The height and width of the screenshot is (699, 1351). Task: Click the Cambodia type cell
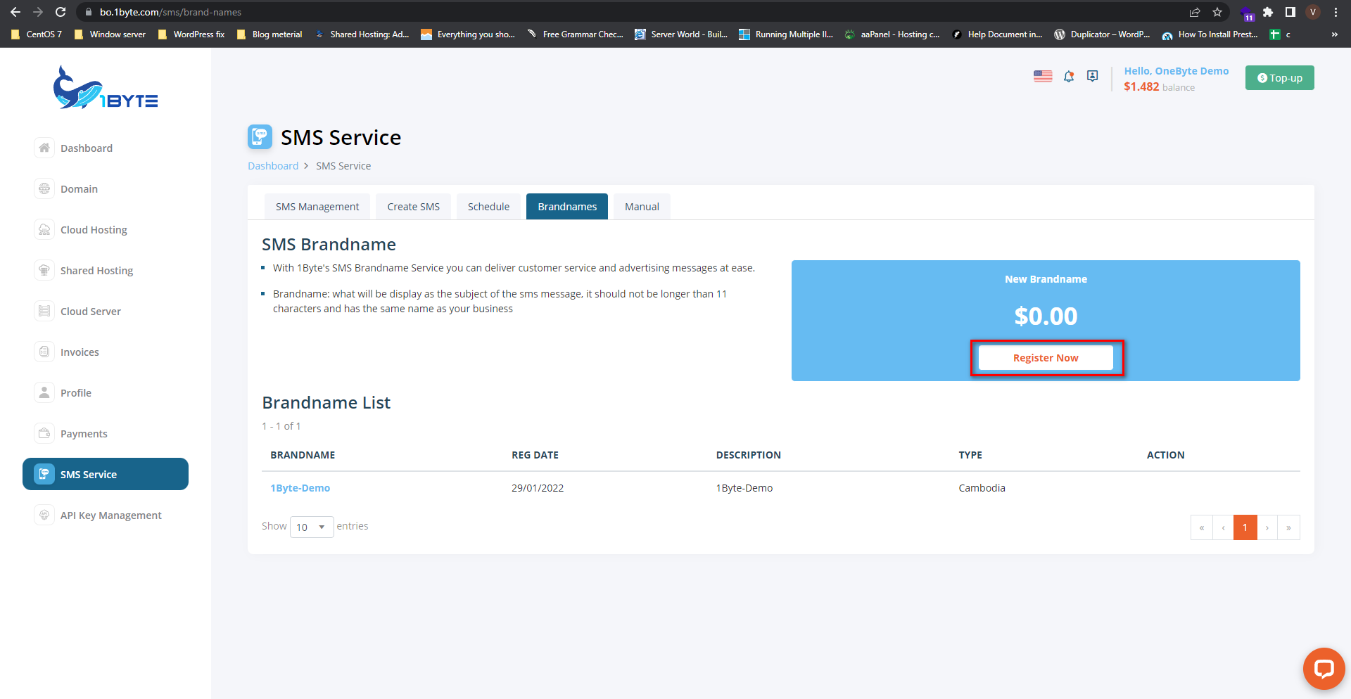coord(982,488)
